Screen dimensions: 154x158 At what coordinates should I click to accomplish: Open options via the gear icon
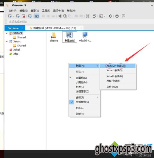[x=110, y=16]
